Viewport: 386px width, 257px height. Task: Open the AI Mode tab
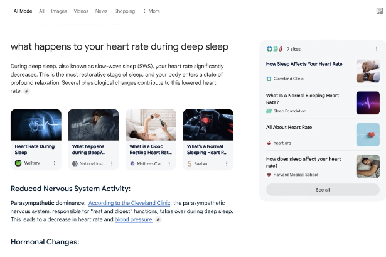pos(23,11)
